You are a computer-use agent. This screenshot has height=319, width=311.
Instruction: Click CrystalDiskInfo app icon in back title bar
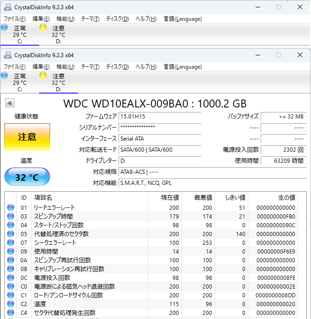8,7
